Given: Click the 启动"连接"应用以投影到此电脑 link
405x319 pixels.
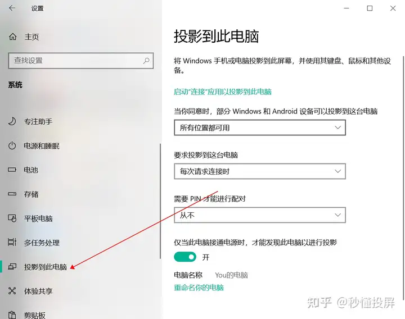Looking at the screenshot, I should (x=223, y=92).
